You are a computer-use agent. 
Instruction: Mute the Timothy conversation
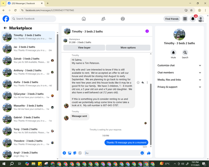pos(173,53)
